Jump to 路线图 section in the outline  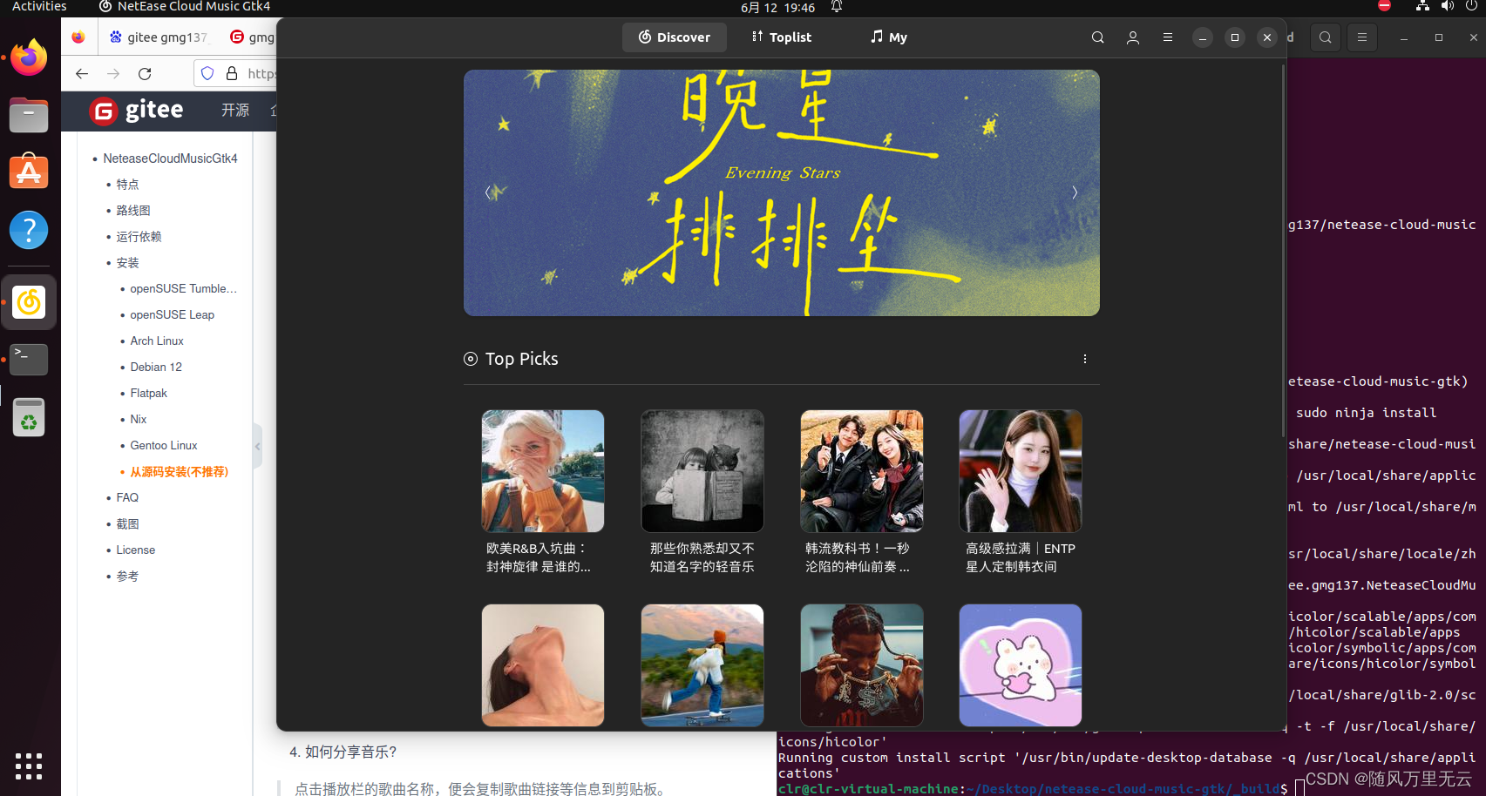[x=133, y=211]
